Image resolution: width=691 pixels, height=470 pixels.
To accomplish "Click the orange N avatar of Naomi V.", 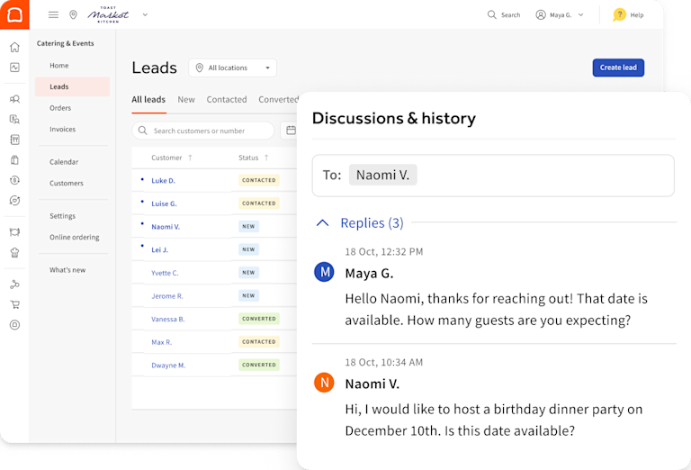I will tap(324, 383).
